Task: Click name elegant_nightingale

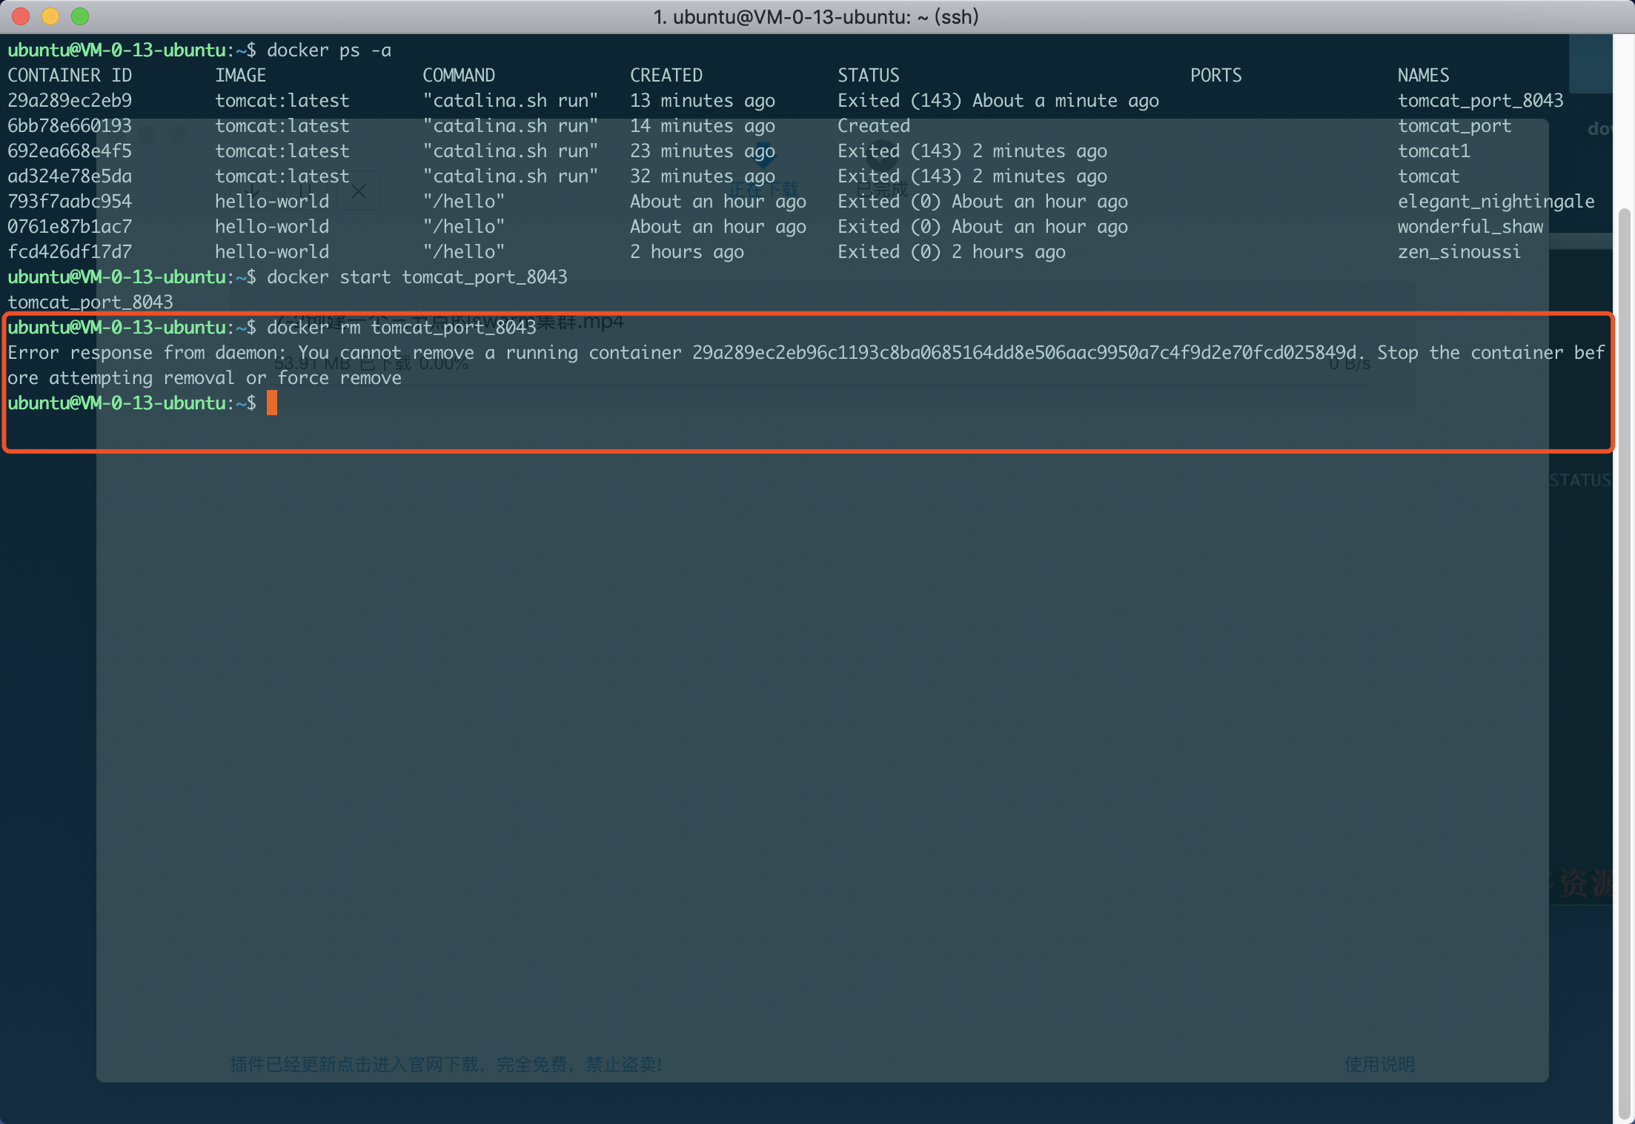Action: tap(1496, 201)
